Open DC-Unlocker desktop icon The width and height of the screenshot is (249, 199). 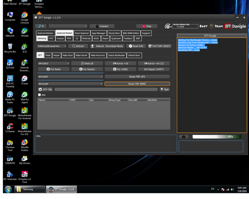coord(10,176)
